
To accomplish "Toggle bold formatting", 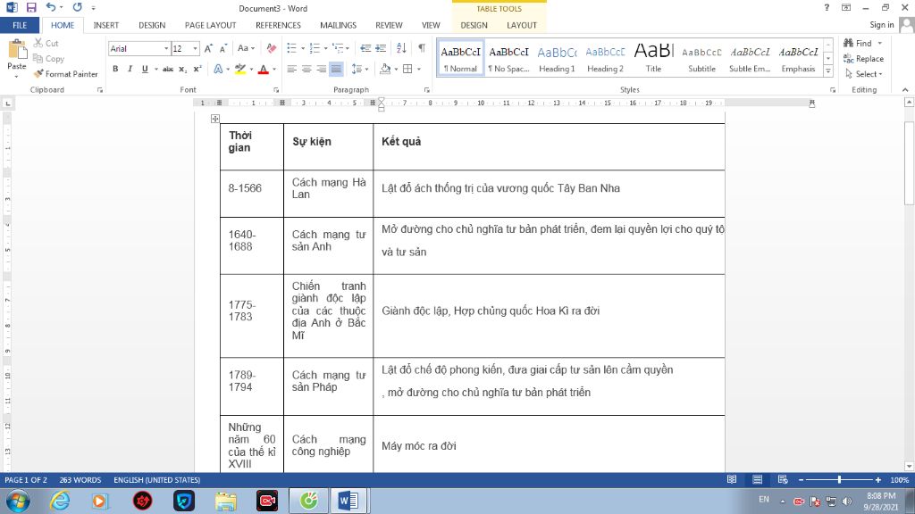I will [x=115, y=69].
